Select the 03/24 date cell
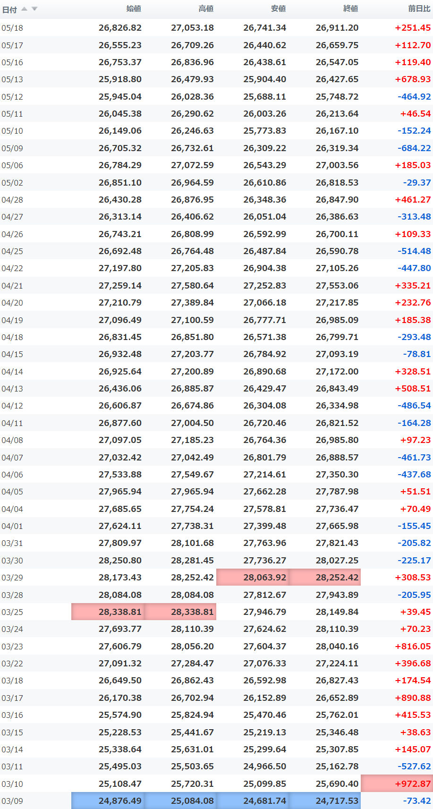 coord(12,629)
